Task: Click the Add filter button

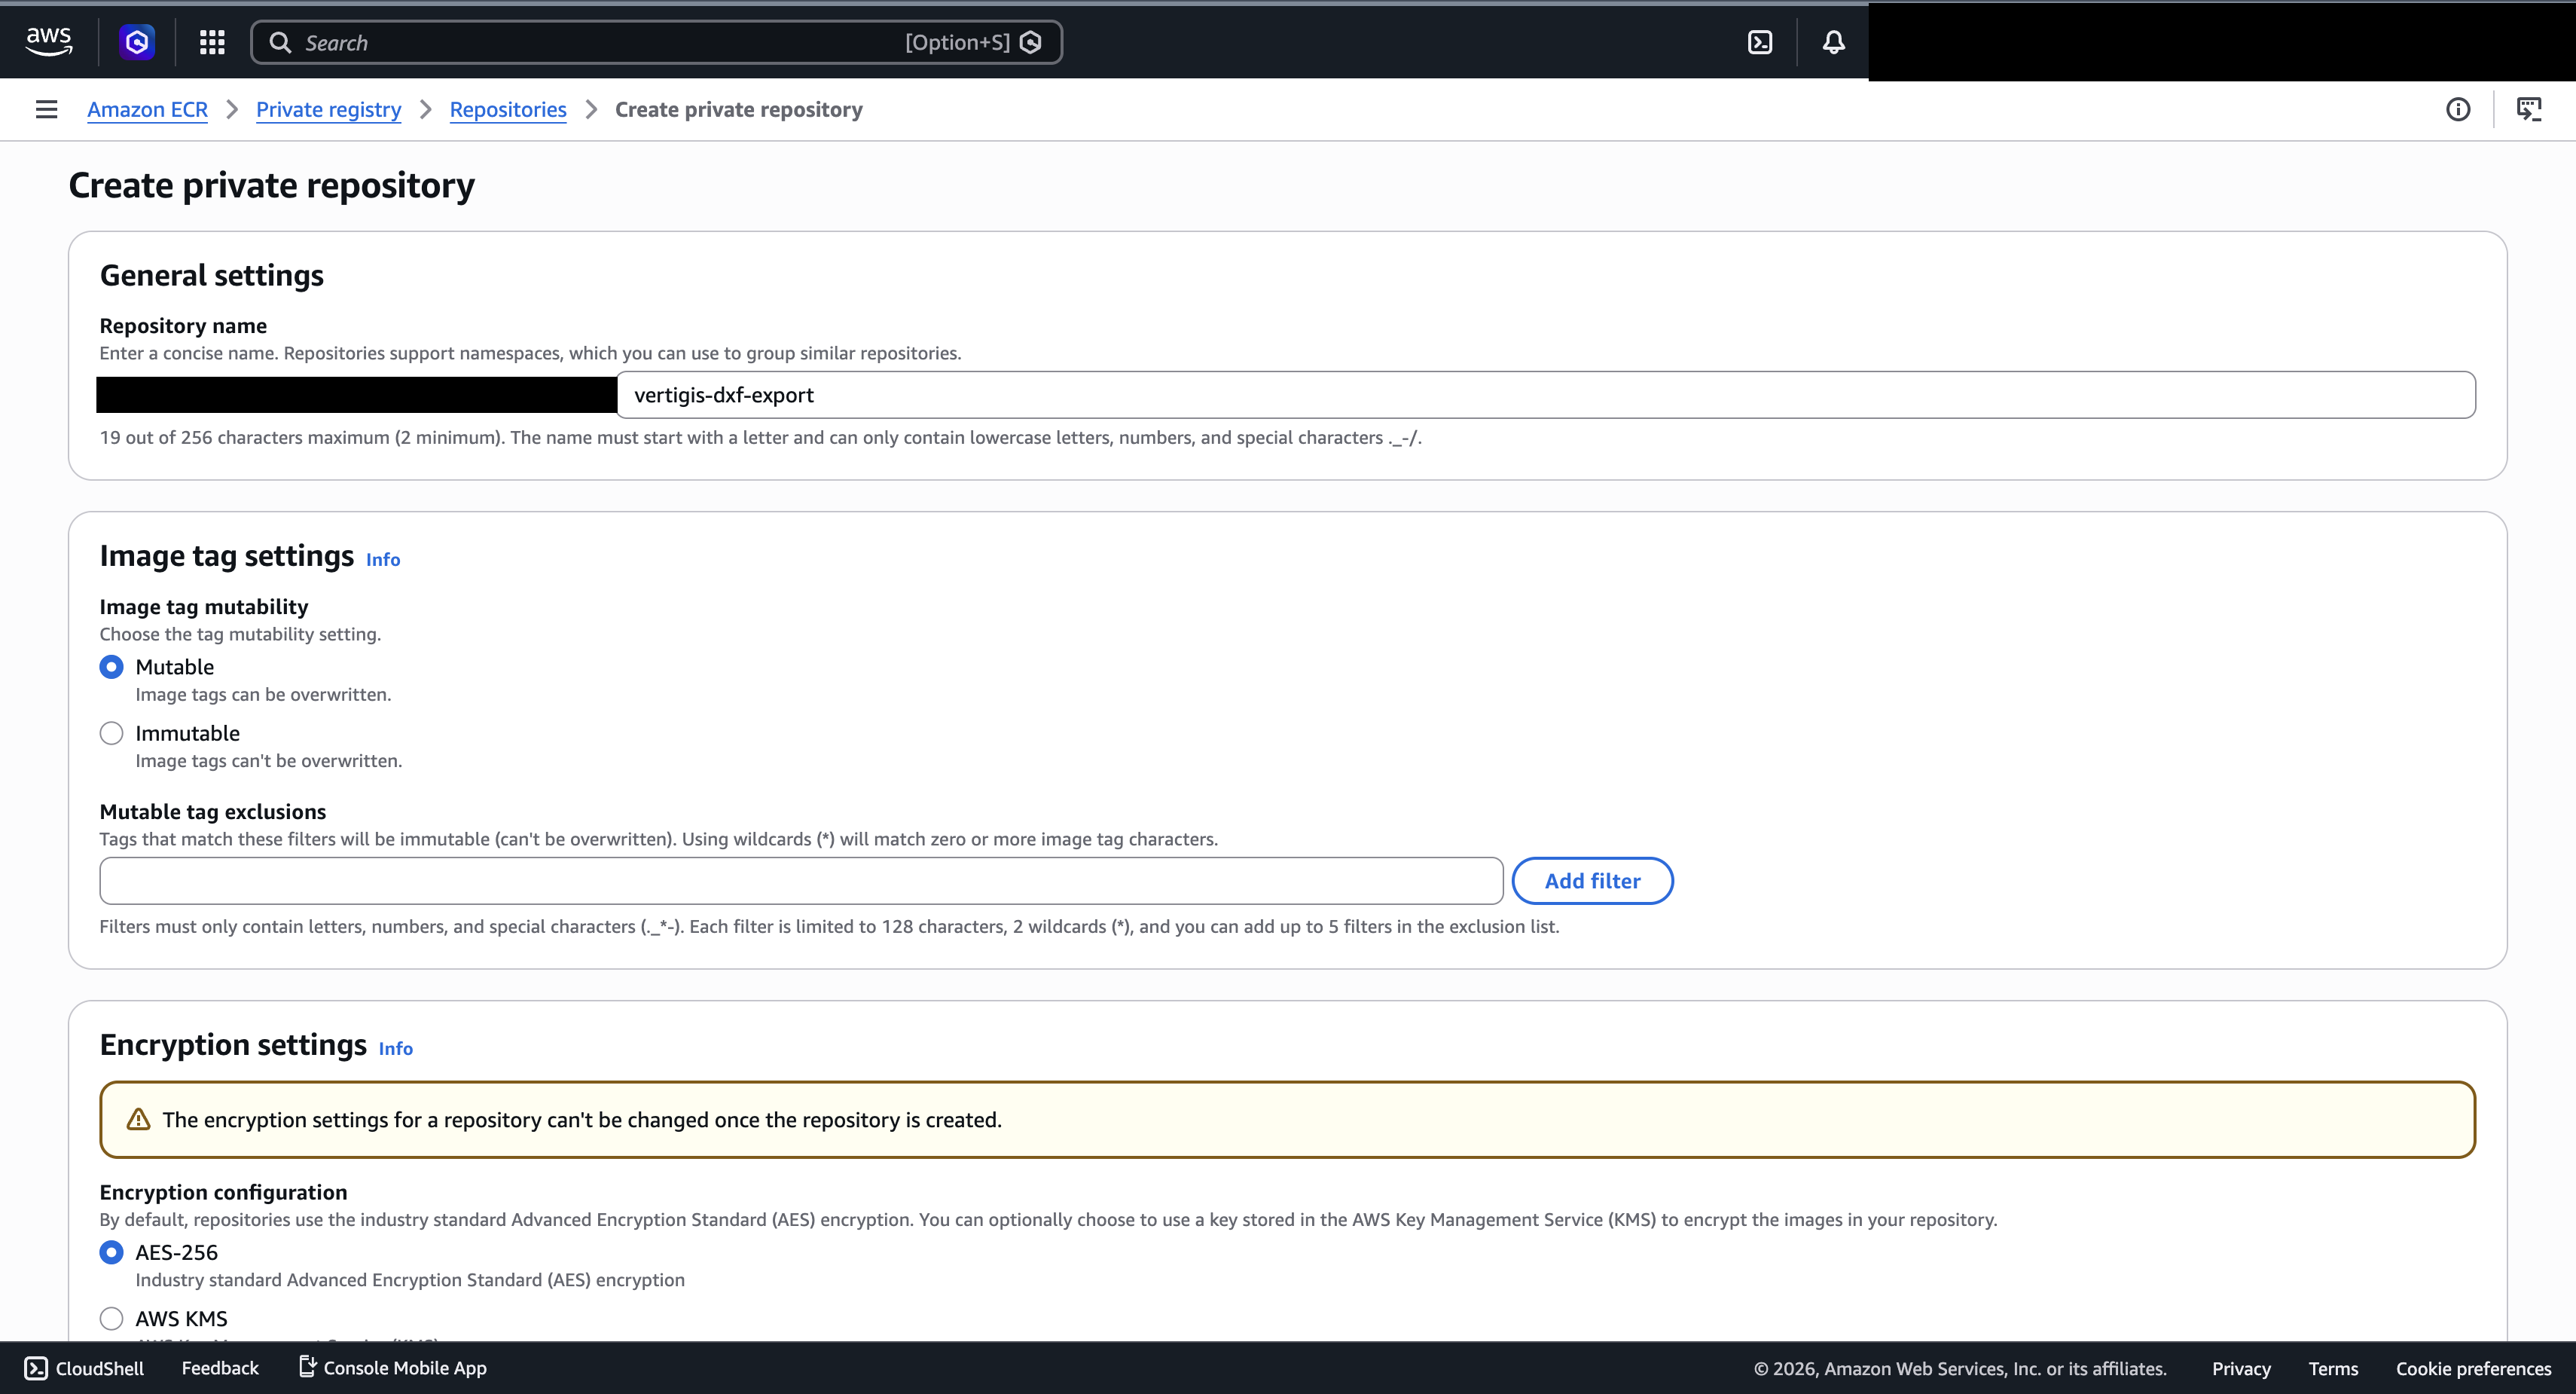Action: pos(1592,881)
